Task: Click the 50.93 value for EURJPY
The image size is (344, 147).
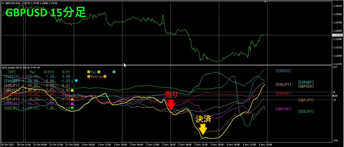Action: pyautogui.click(x=33, y=86)
